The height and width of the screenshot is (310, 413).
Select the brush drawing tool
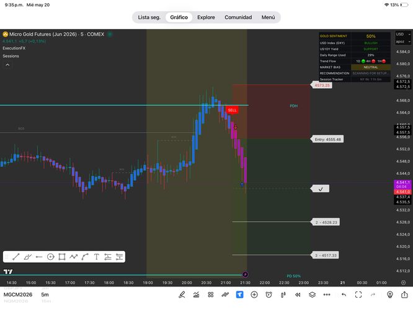click(28, 257)
